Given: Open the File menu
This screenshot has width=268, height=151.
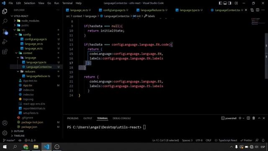Looking at the screenshot, I should tap(10, 3).
